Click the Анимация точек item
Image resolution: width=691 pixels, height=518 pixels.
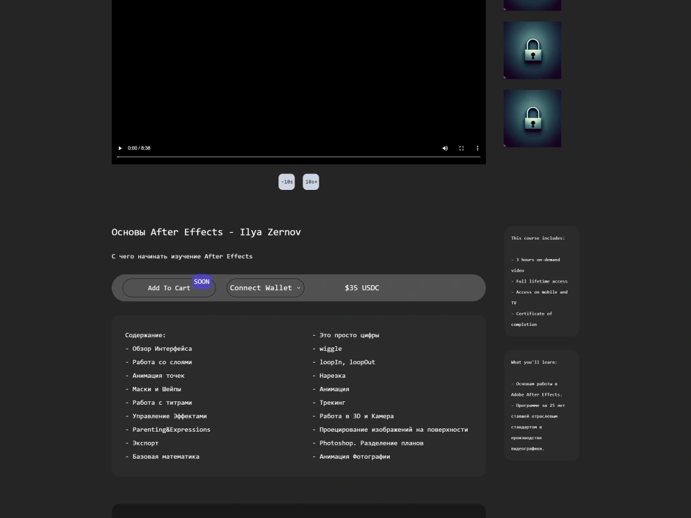[x=155, y=376]
